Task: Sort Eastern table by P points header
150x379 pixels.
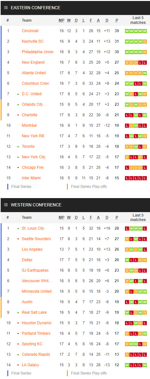Action: pos(117,20)
